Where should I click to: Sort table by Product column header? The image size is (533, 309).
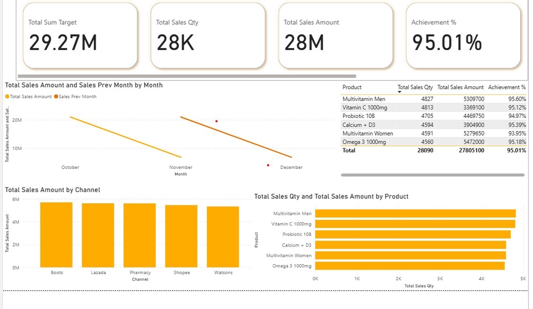tap(352, 87)
